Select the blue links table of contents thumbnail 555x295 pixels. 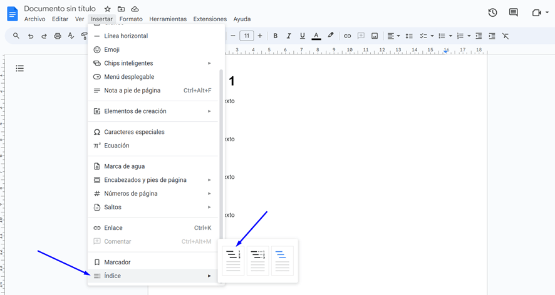click(x=283, y=261)
